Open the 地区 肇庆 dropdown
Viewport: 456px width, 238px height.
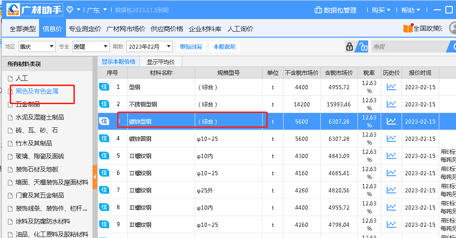[37, 46]
